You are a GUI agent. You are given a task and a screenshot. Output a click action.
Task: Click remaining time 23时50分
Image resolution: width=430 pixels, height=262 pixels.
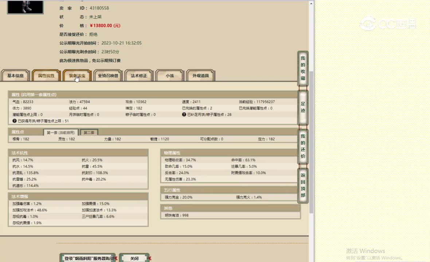tap(110, 52)
